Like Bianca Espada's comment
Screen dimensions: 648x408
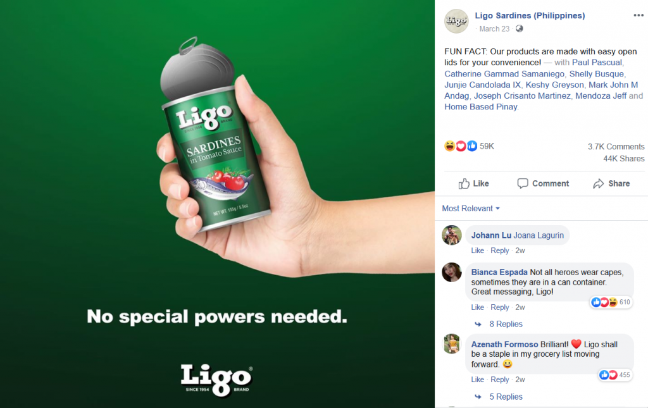pos(477,307)
